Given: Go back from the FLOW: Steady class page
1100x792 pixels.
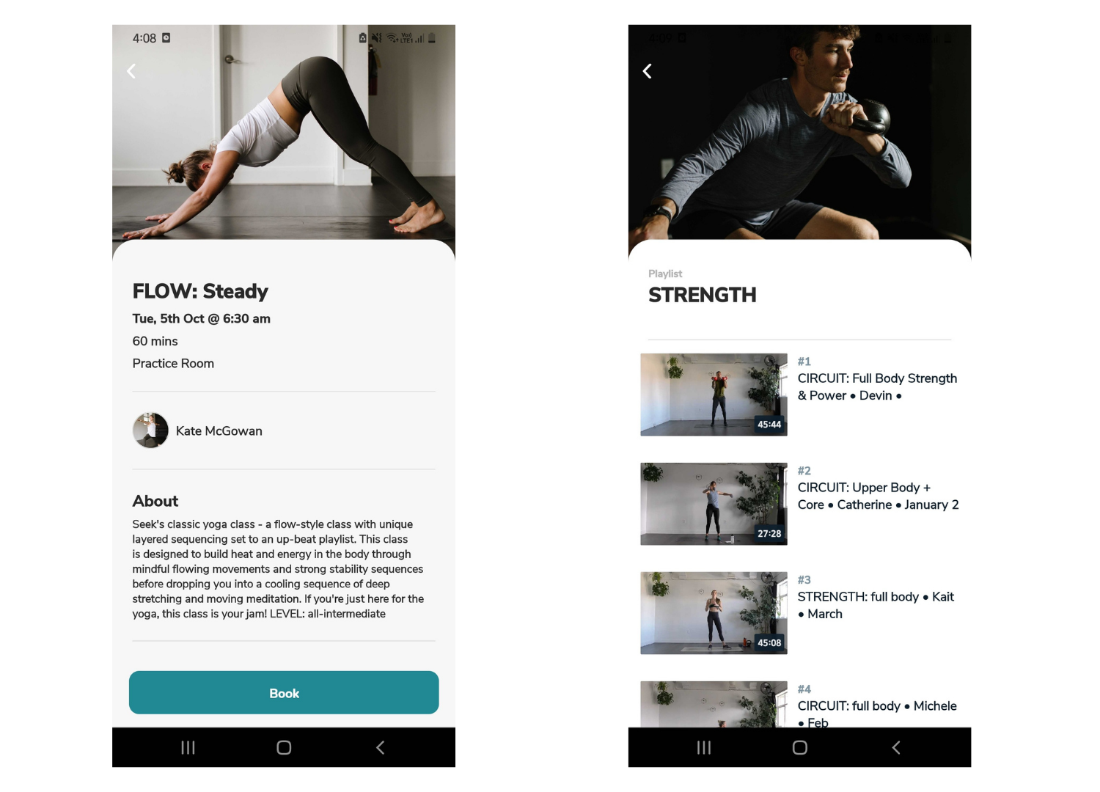Looking at the screenshot, I should pos(131,71).
